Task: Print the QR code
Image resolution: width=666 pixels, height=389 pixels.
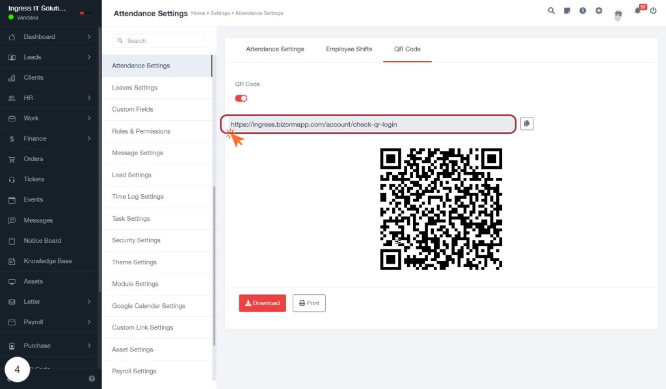Action: click(x=309, y=303)
